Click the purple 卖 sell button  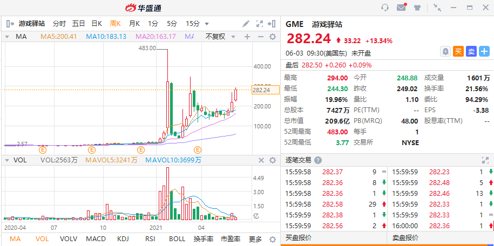[x=471, y=51]
